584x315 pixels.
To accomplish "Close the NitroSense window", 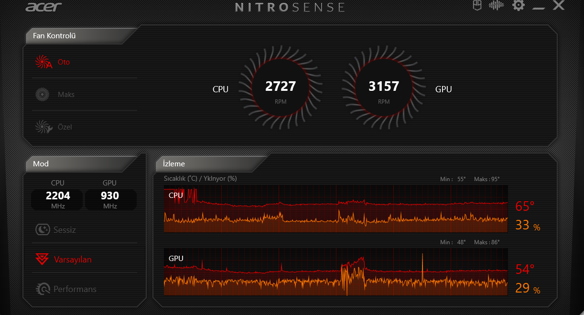I will [559, 5].
